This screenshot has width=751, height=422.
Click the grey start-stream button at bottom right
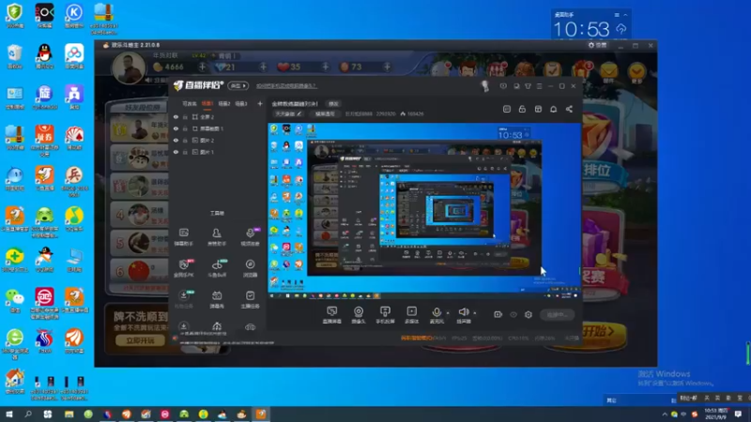[x=557, y=315]
